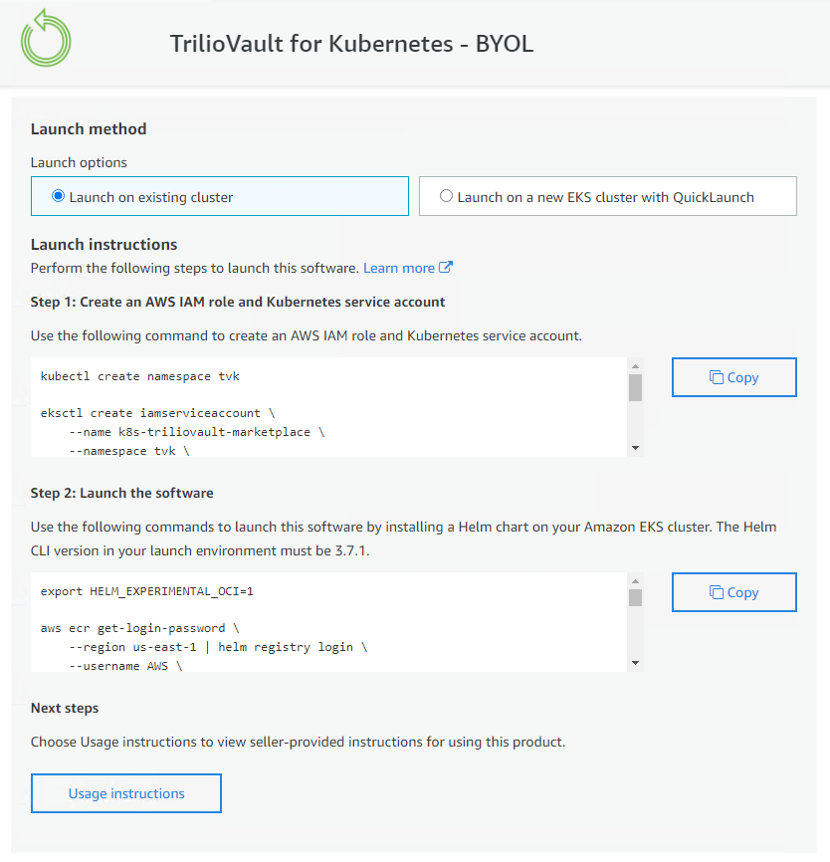Viewport: 830px width, 862px height.
Task: Click the Step 1 code box down arrow
Action: click(636, 449)
